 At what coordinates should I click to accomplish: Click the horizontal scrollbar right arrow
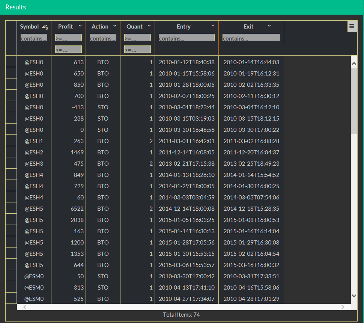click(343, 307)
